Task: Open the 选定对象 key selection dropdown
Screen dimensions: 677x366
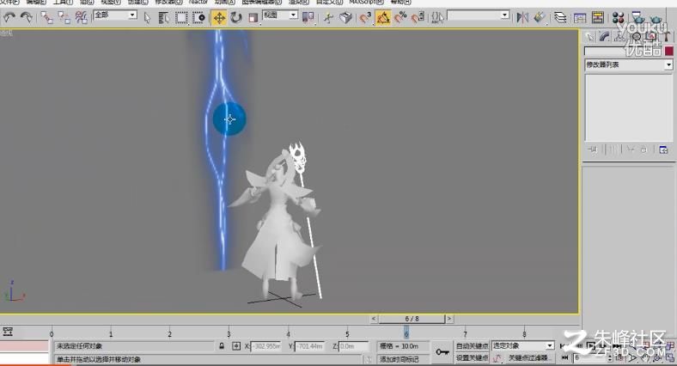Action: click(523, 346)
